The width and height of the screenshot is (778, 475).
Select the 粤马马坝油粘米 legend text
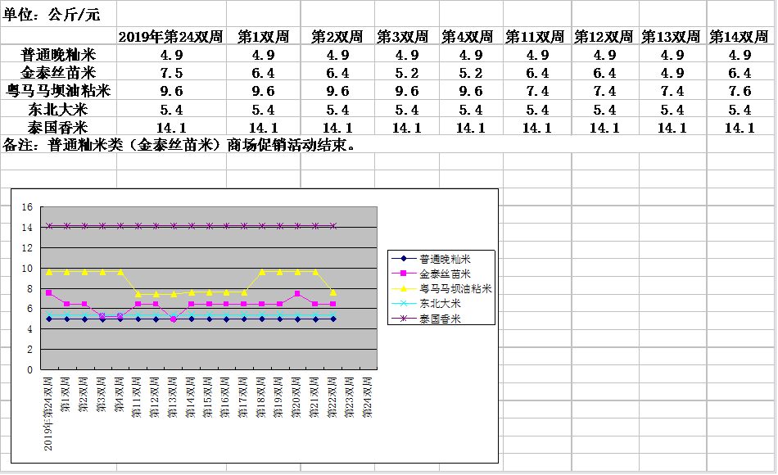455,289
